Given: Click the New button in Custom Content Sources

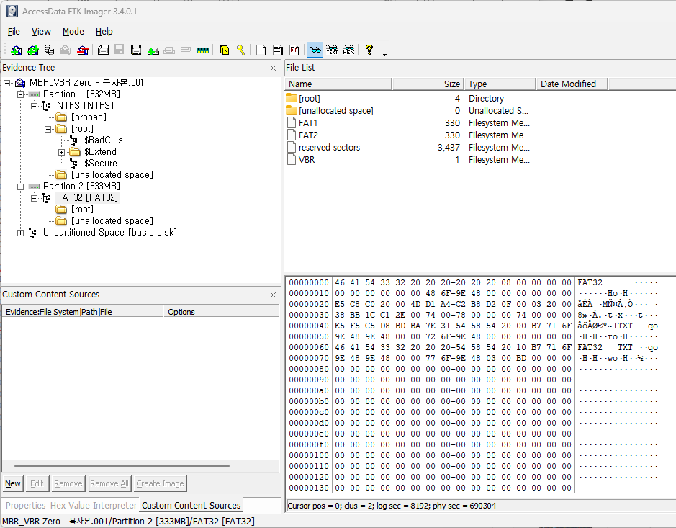Looking at the screenshot, I should pos(13,483).
